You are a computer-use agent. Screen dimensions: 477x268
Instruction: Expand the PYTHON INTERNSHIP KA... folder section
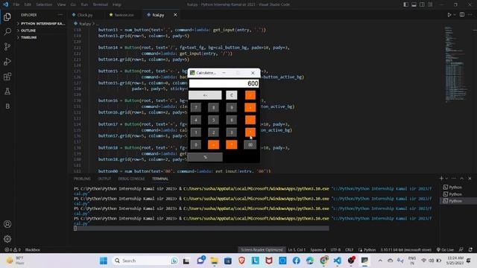[41, 23]
